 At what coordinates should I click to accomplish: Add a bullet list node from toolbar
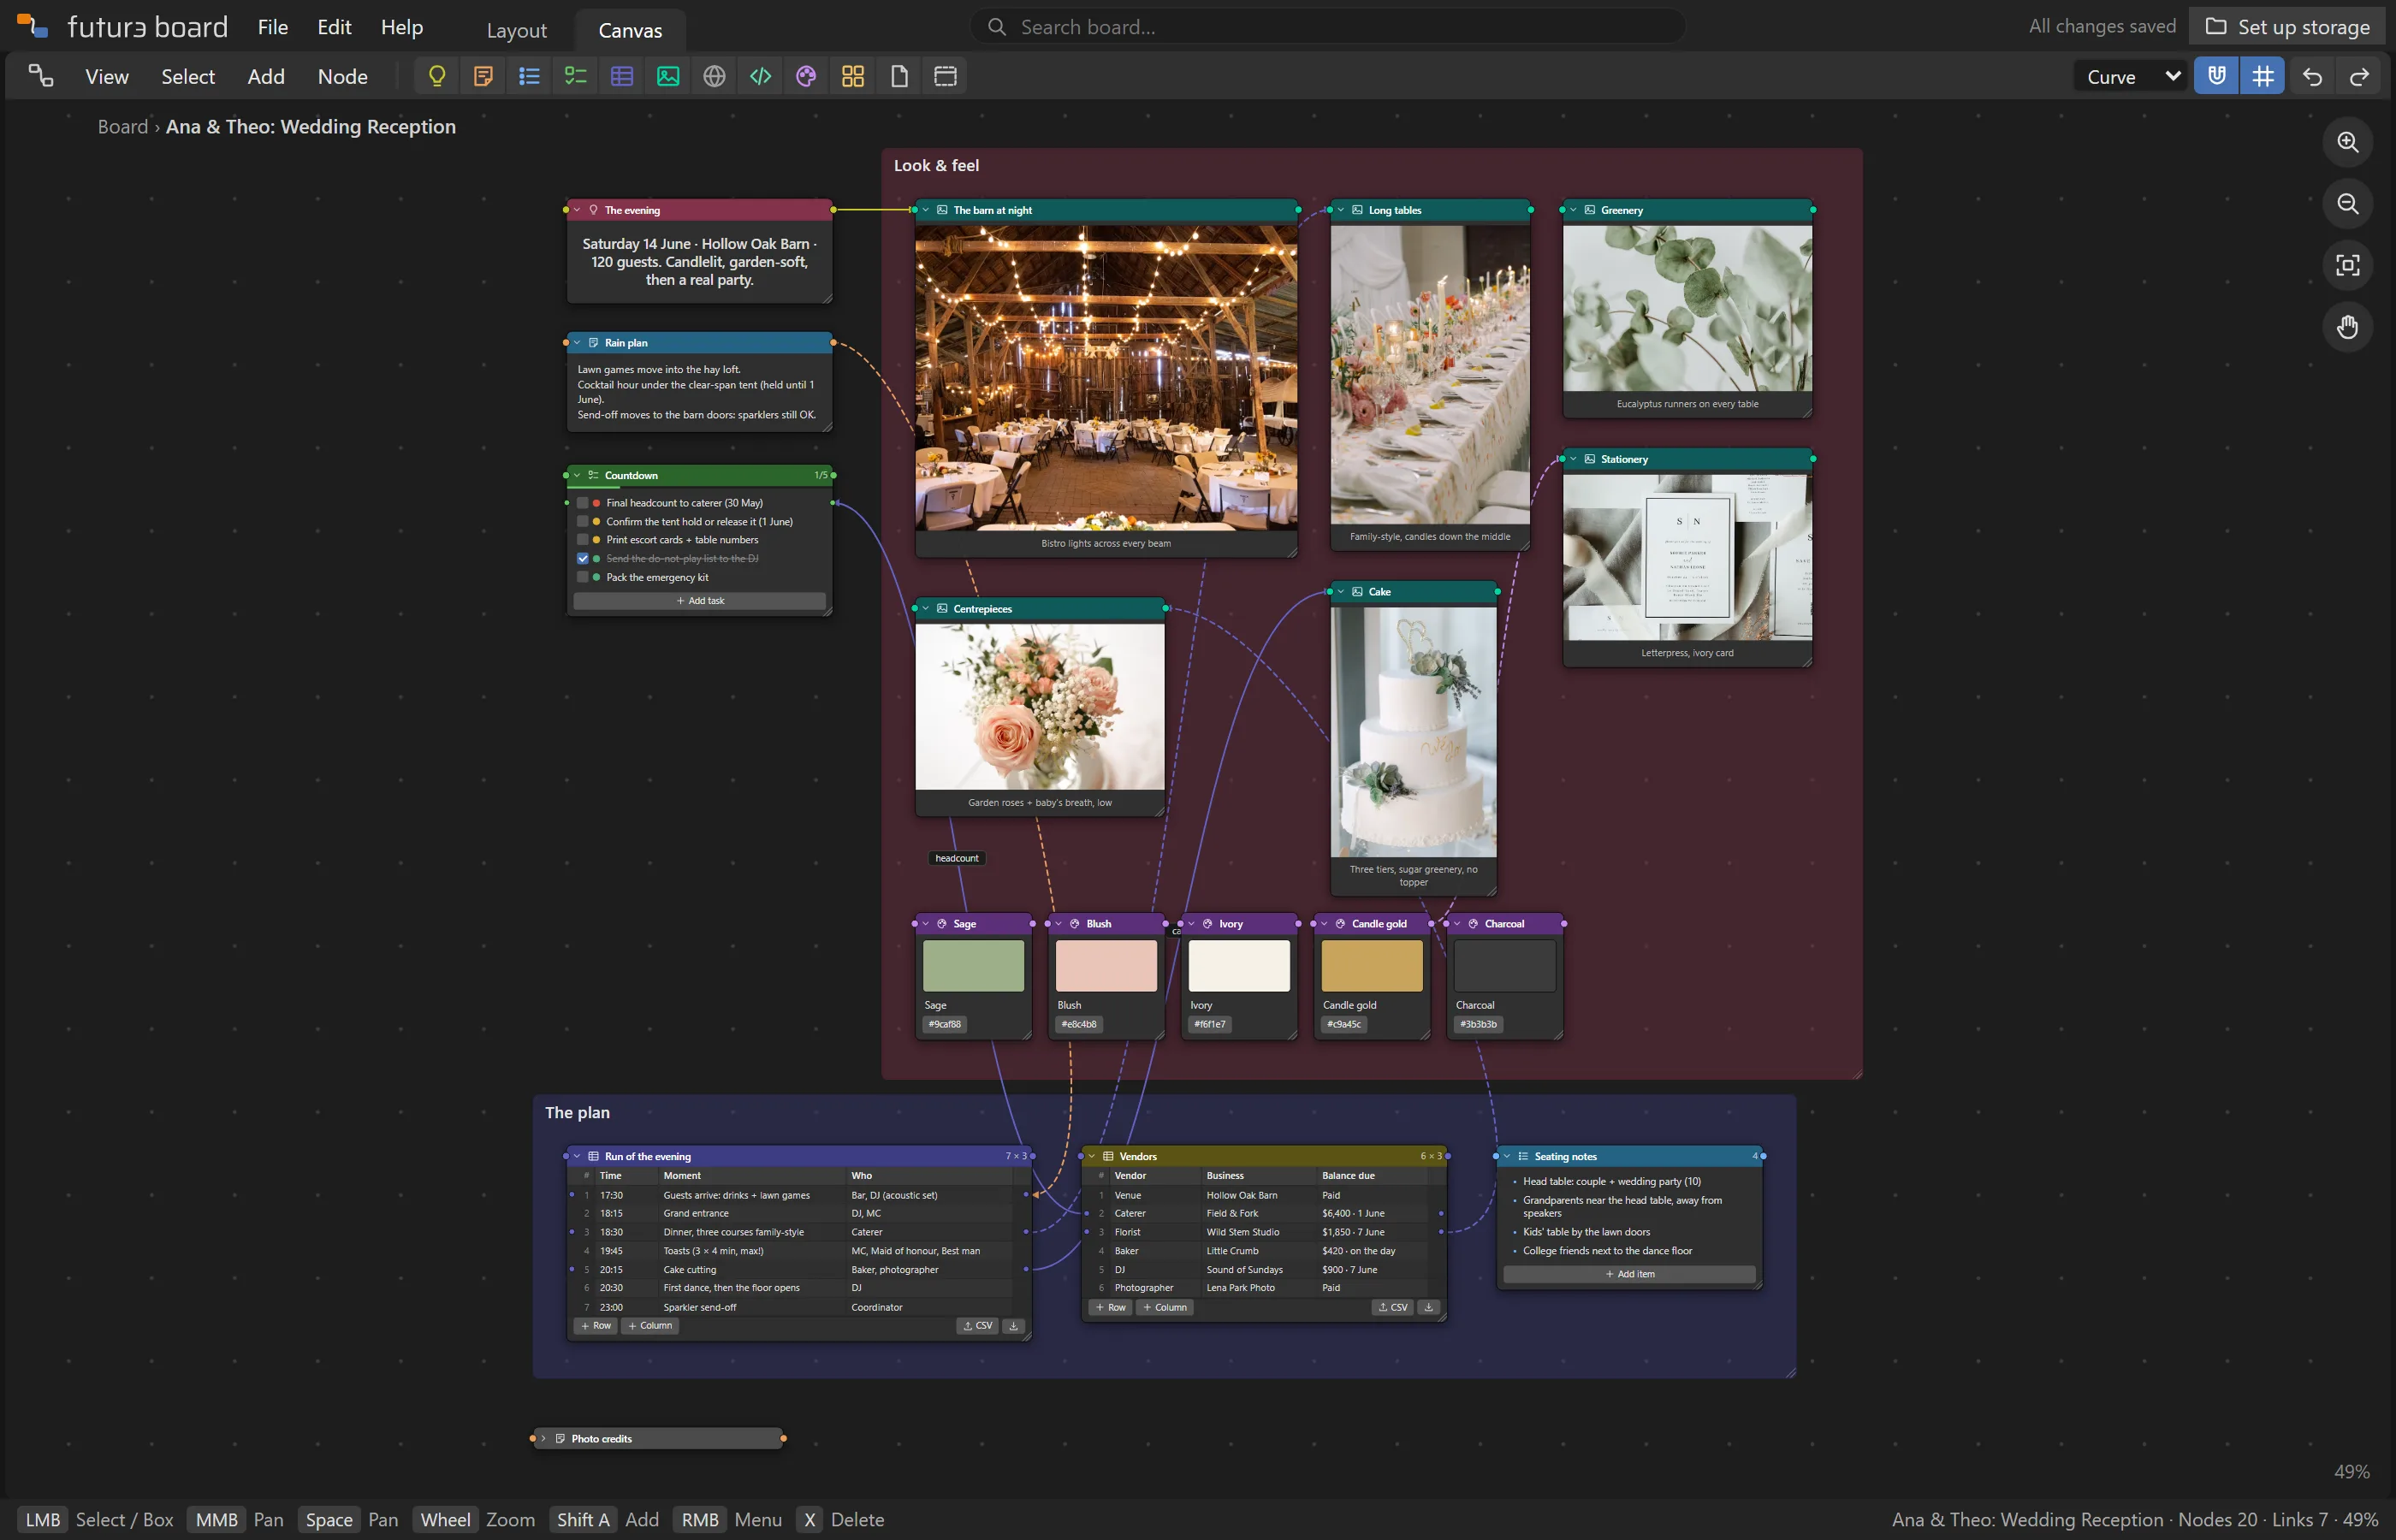[x=529, y=76]
